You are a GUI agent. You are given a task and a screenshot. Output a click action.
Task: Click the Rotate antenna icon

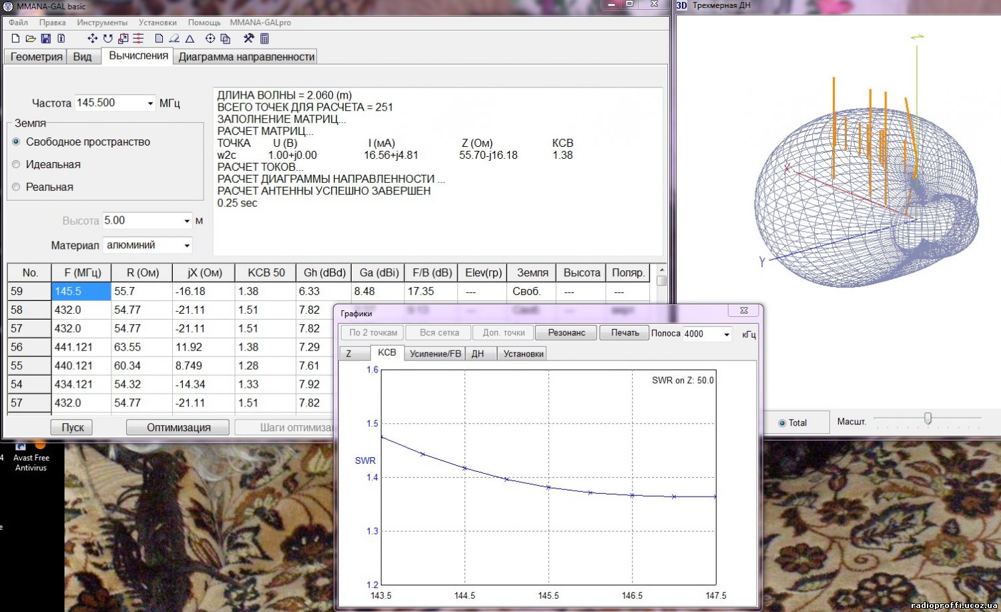pos(107,39)
